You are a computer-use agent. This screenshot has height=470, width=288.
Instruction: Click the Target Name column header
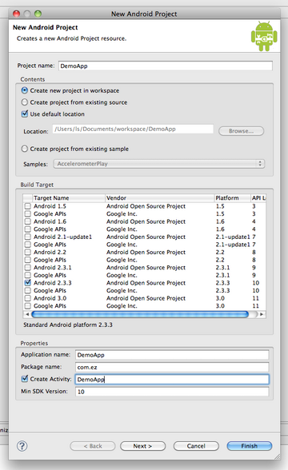pyautogui.click(x=69, y=198)
